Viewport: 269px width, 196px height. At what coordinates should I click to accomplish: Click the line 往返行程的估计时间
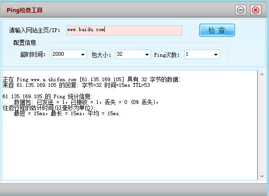49,108
